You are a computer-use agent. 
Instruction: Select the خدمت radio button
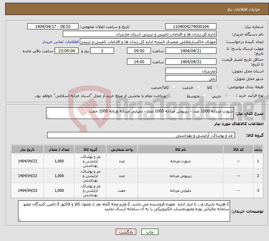(198, 87)
